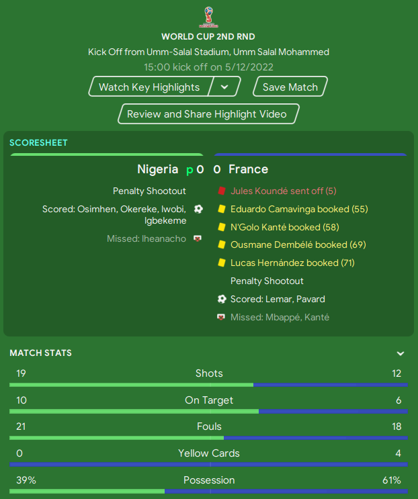Open Review and Share Highlight Video
Viewport: 418px width, 499px height.
[208, 114]
